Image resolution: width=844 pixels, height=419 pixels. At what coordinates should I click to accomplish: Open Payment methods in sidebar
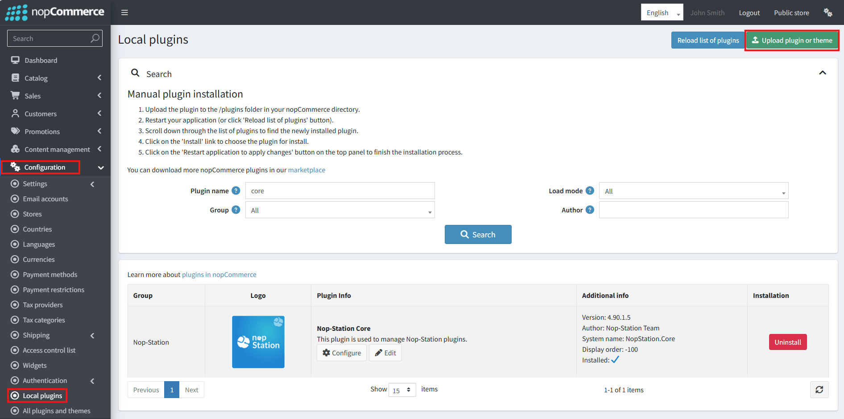coord(50,275)
